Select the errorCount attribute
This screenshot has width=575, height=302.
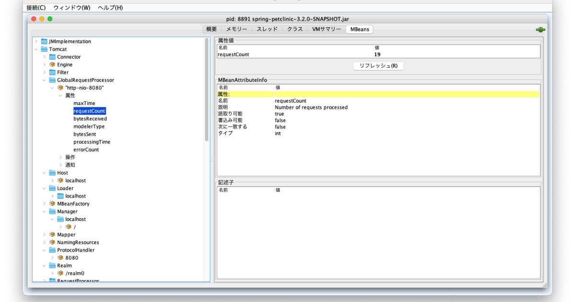point(86,150)
